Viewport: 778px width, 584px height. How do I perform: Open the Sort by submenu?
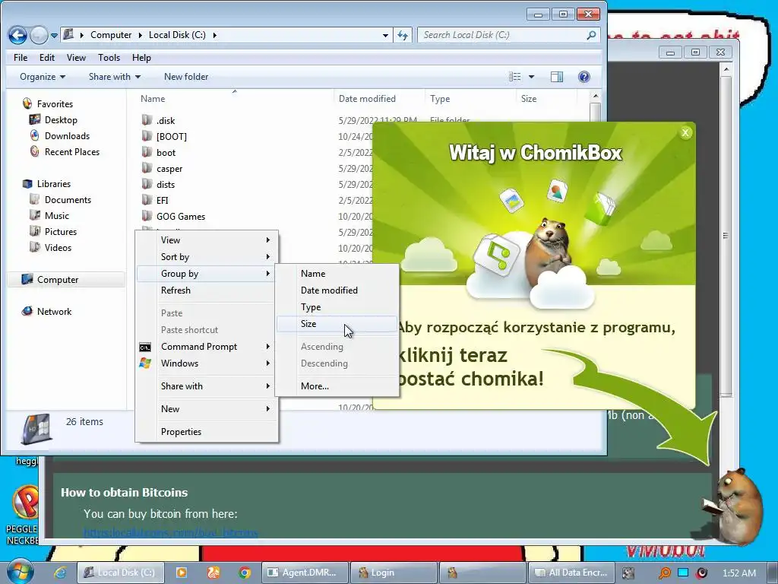click(207, 257)
